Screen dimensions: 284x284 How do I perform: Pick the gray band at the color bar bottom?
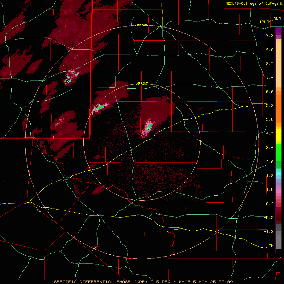point(279,241)
